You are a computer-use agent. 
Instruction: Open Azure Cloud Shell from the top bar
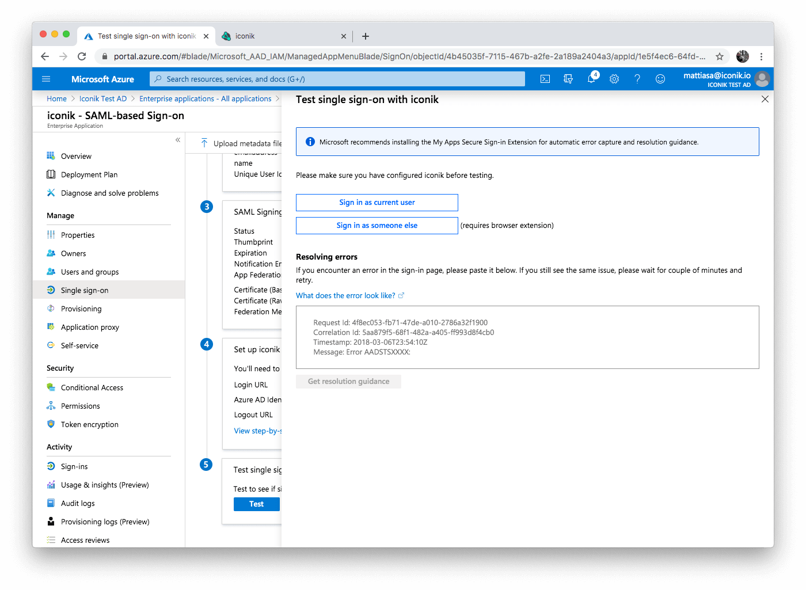545,79
